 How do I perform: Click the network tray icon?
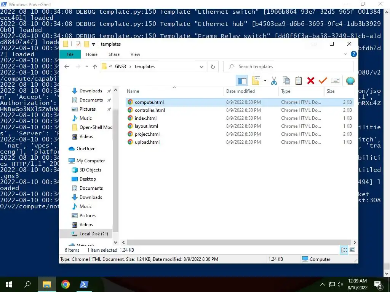coord(332,284)
